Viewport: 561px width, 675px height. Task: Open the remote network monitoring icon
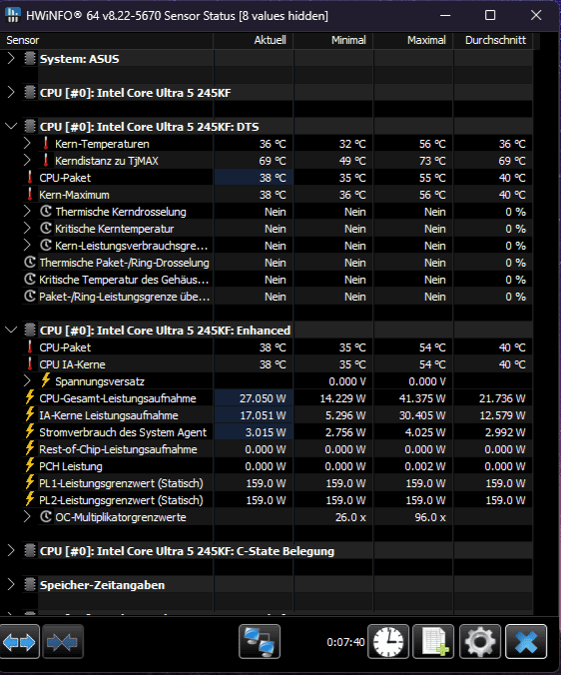[x=260, y=642]
